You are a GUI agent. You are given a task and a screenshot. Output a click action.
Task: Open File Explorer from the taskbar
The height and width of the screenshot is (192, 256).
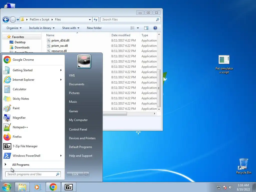pos(22,187)
